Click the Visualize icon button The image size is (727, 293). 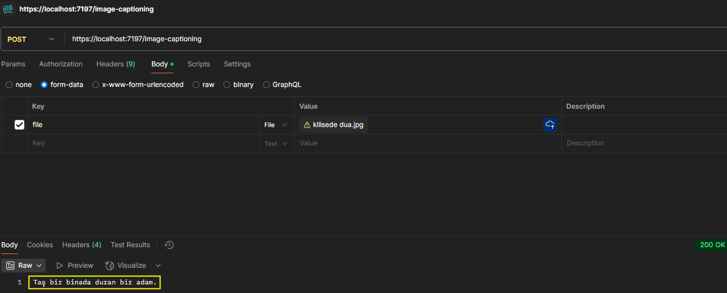pyautogui.click(x=110, y=266)
